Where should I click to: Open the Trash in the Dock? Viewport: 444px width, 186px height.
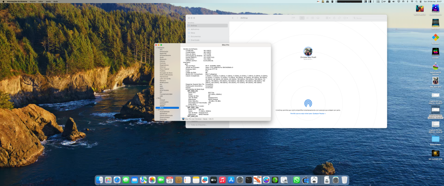click(345, 180)
